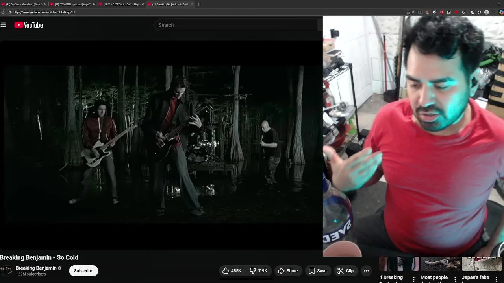
Task: Click the site info lock icon
Action: (x=10, y=12)
